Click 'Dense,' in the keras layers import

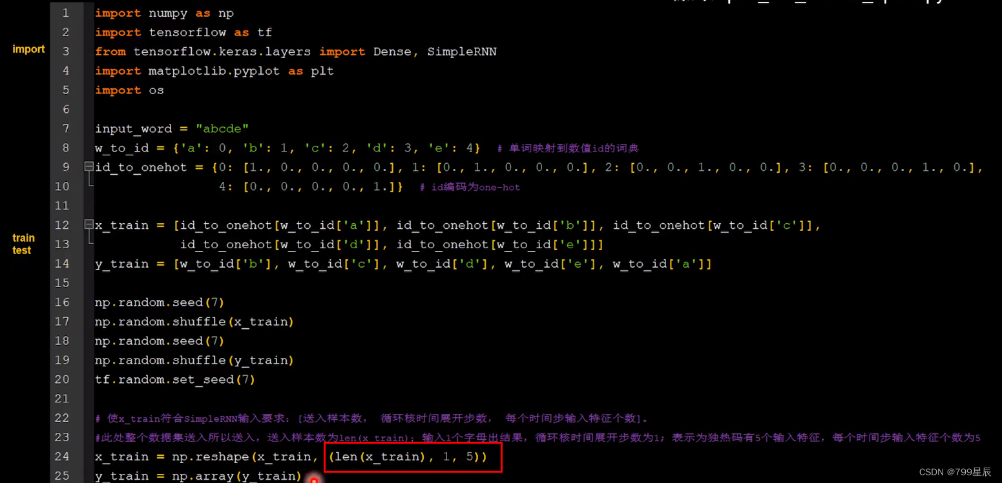tap(396, 52)
